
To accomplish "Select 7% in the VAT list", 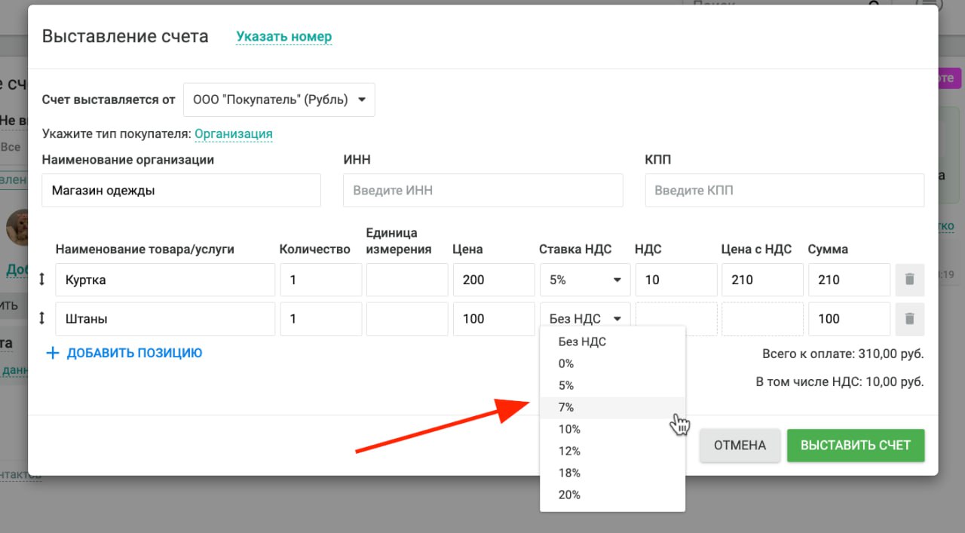I will pos(567,407).
